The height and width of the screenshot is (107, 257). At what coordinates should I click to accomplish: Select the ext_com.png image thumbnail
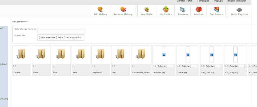pyautogui.click(x=211, y=55)
